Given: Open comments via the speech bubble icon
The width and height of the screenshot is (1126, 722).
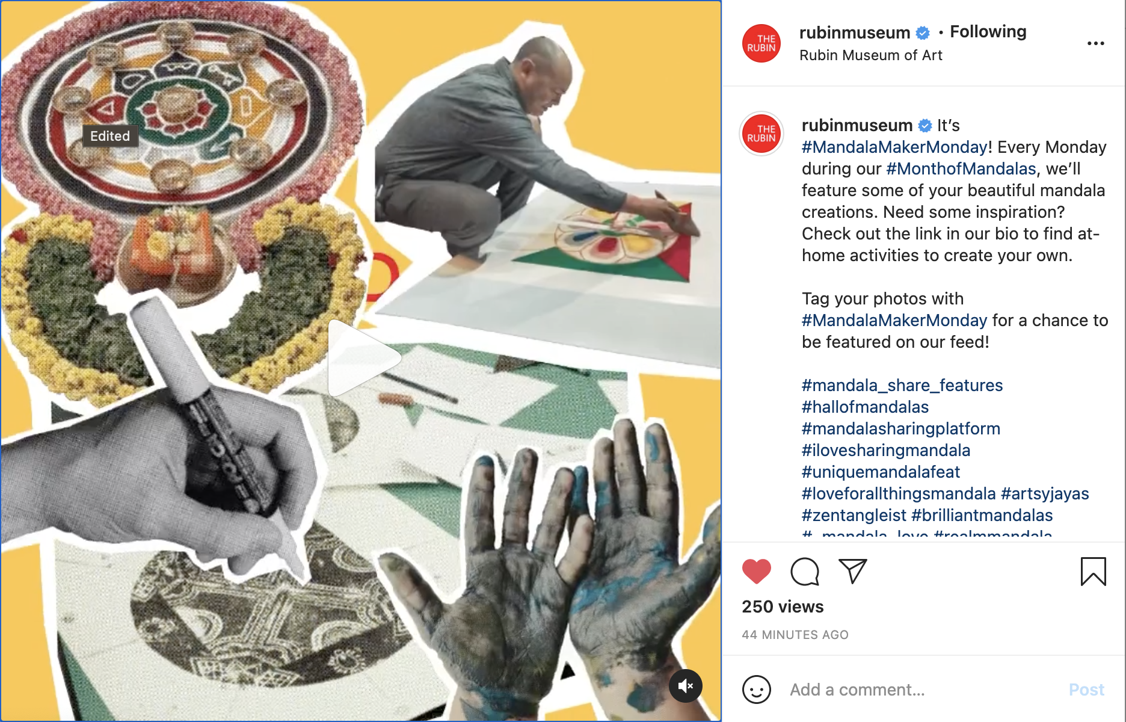Looking at the screenshot, I should (805, 572).
